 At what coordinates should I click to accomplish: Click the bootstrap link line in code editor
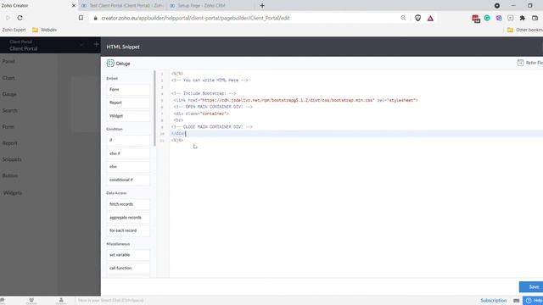pyautogui.click(x=296, y=100)
